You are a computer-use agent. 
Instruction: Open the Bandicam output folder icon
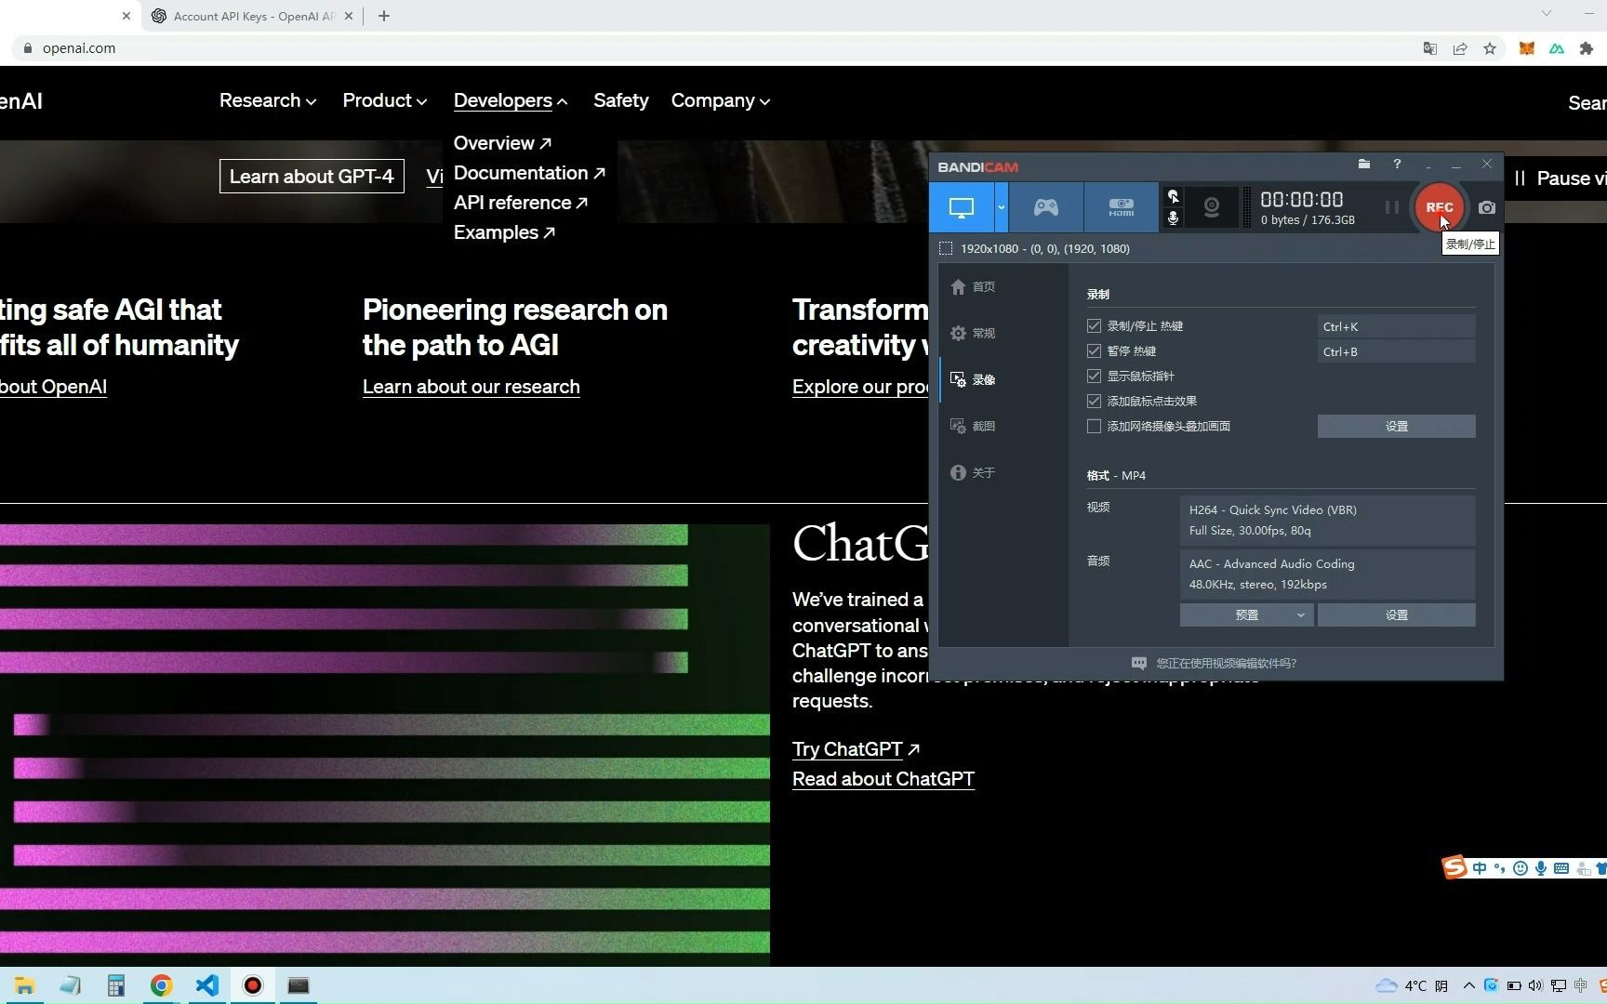[x=1364, y=165]
